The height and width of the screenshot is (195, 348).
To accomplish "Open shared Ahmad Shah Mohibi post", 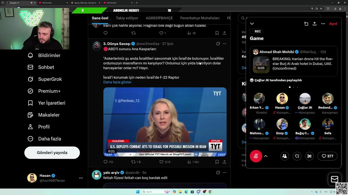I will pyautogui.click(x=294, y=61).
